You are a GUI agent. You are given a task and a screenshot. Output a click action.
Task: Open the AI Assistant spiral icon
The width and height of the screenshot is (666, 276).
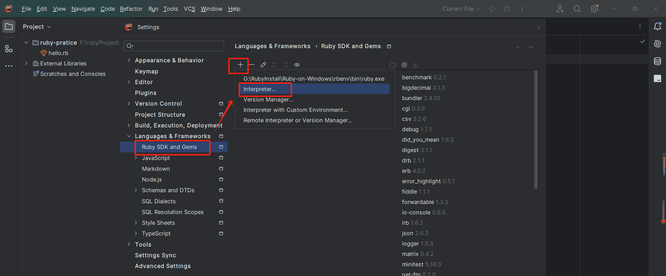[x=657, y=44]
